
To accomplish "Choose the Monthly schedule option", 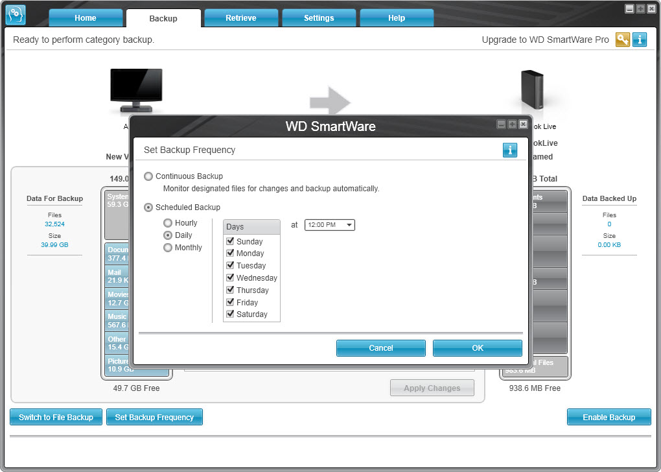I will (168, 248).
